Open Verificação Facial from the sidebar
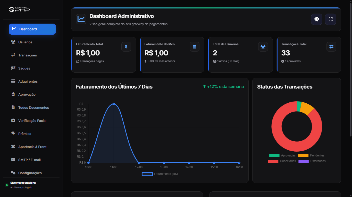 point(32,121)
